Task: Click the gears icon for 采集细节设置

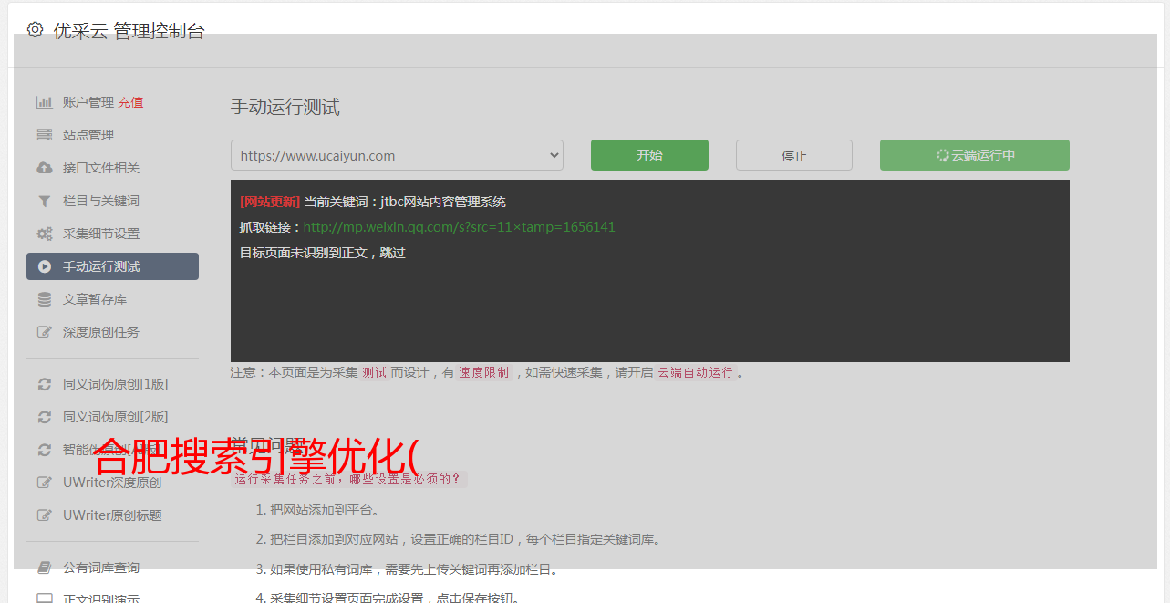Action: click(44, 234)
